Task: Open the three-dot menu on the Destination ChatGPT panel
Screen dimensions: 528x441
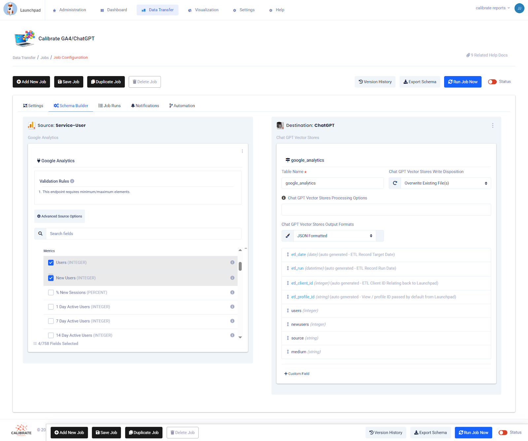Action: tap(493, 126)
